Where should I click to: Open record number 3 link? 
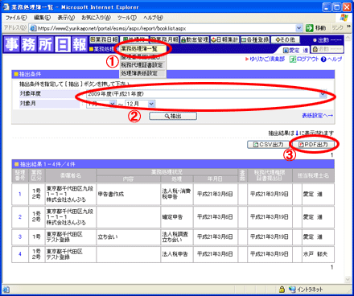[x=20, y=236]
